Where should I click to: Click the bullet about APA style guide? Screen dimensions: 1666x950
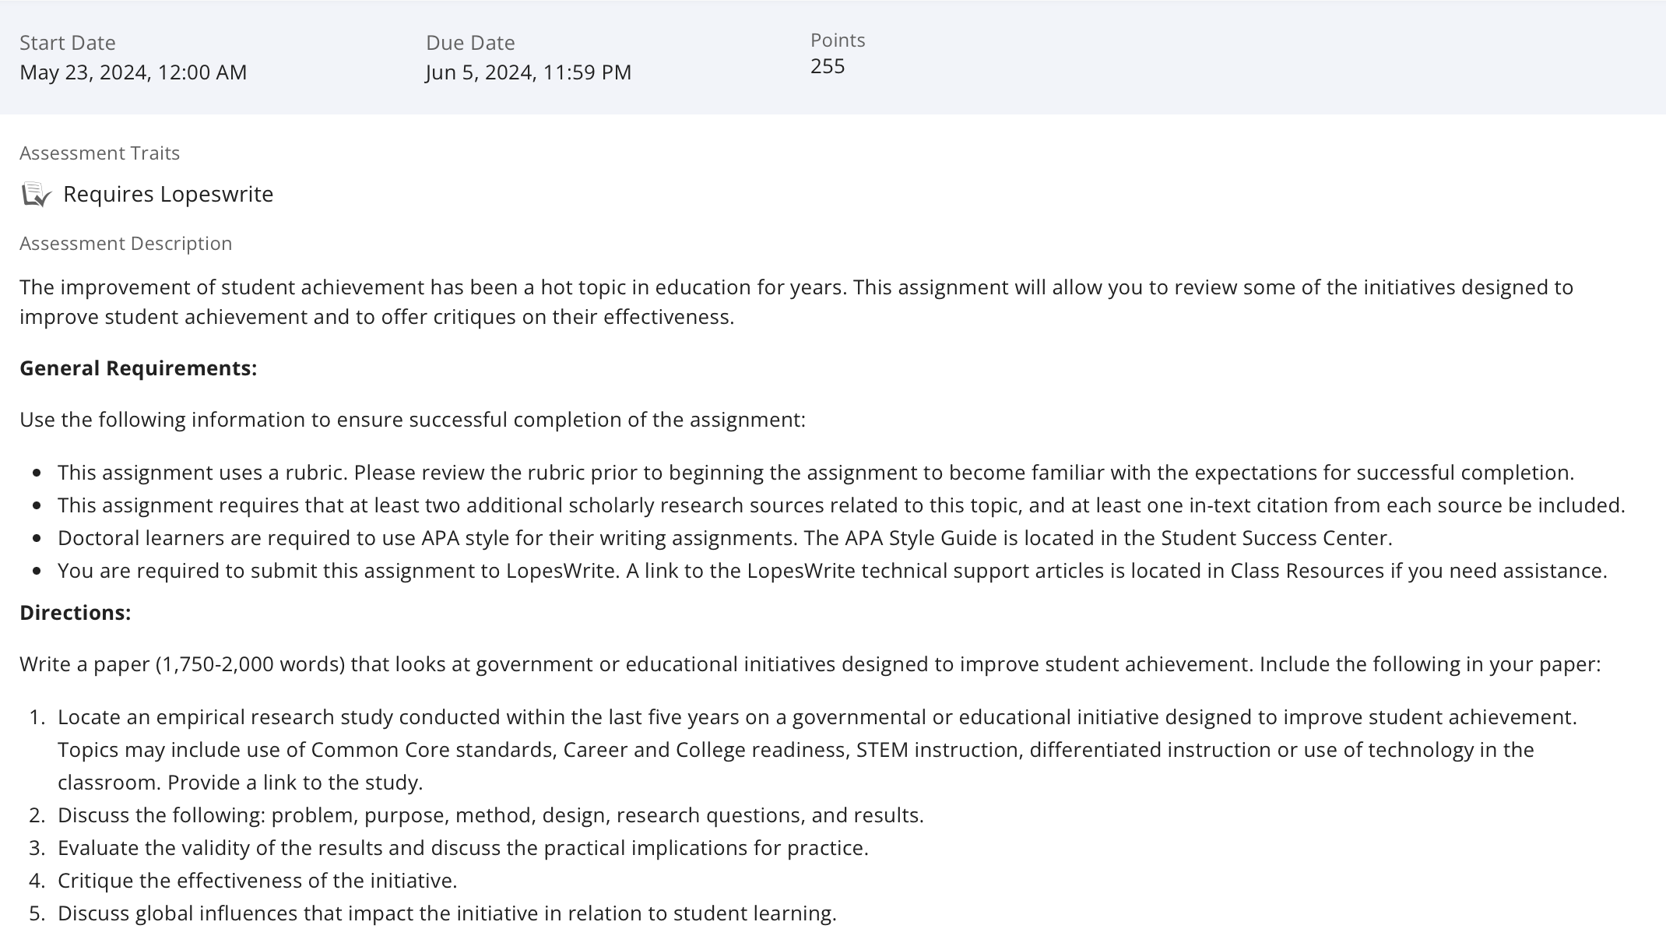click(x=725, y=538)
